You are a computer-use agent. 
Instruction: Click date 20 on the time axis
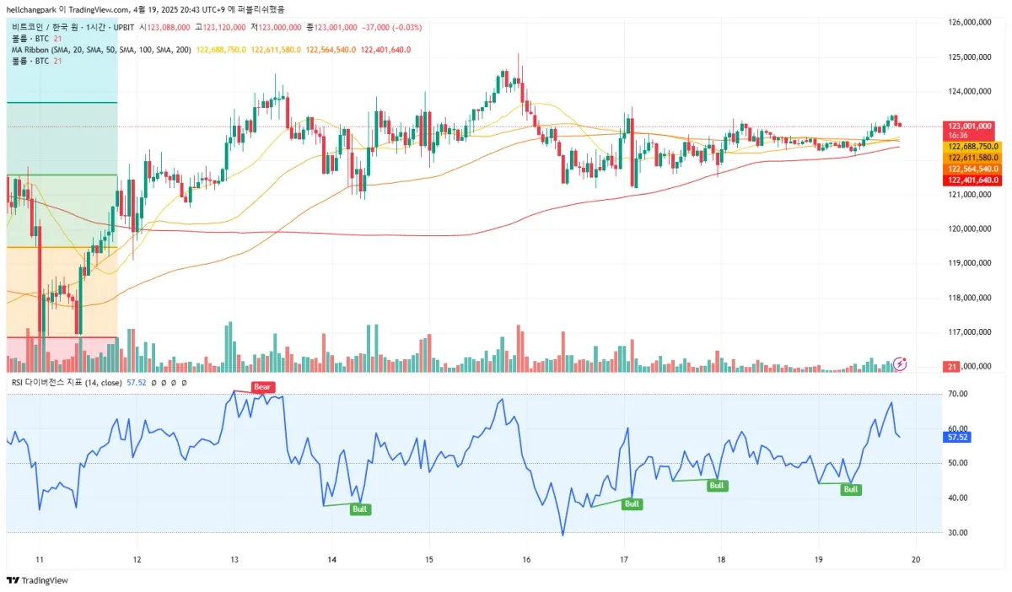click(x=915, y=559)
